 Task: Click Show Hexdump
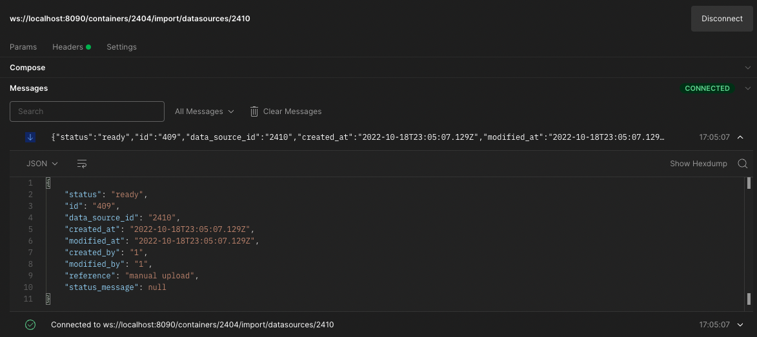[x=698, y=164]
